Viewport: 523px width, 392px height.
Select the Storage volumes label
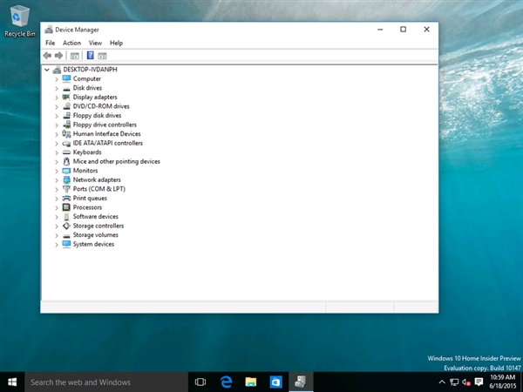(95, 235)
